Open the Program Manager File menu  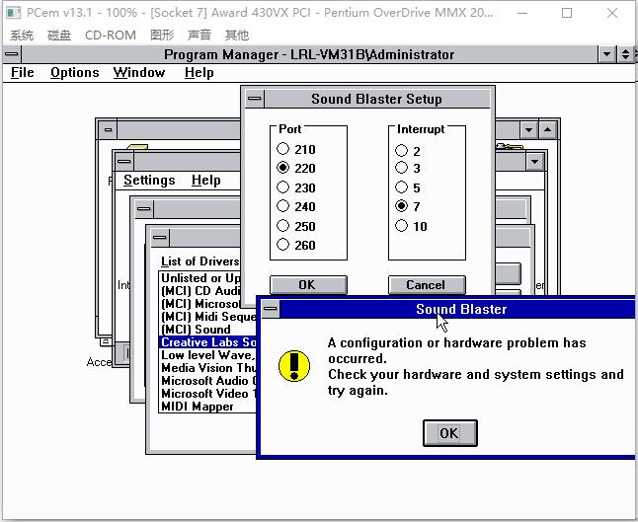[22, 73]
